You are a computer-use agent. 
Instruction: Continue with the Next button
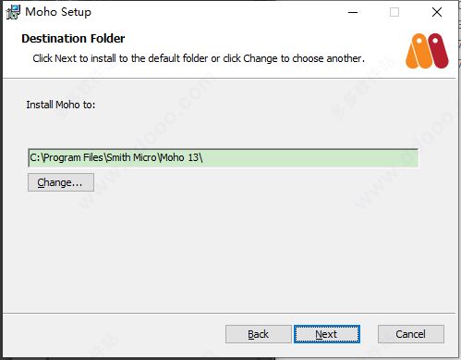[x=327, y=334]
